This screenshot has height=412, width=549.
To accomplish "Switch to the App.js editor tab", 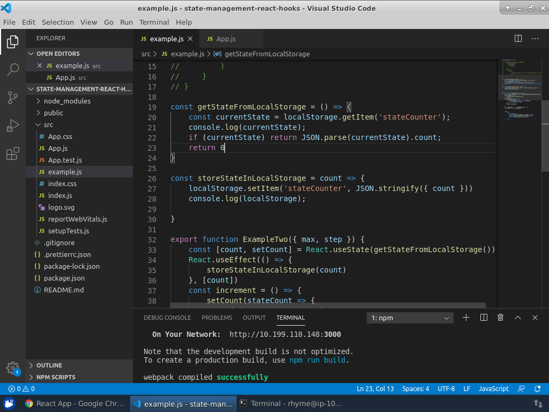I will (x=226, y=39).
